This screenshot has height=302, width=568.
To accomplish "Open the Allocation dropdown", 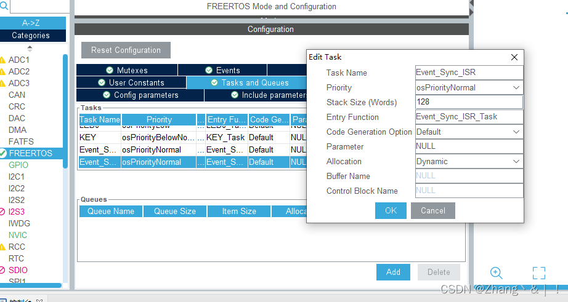I will tap(469, 162).
